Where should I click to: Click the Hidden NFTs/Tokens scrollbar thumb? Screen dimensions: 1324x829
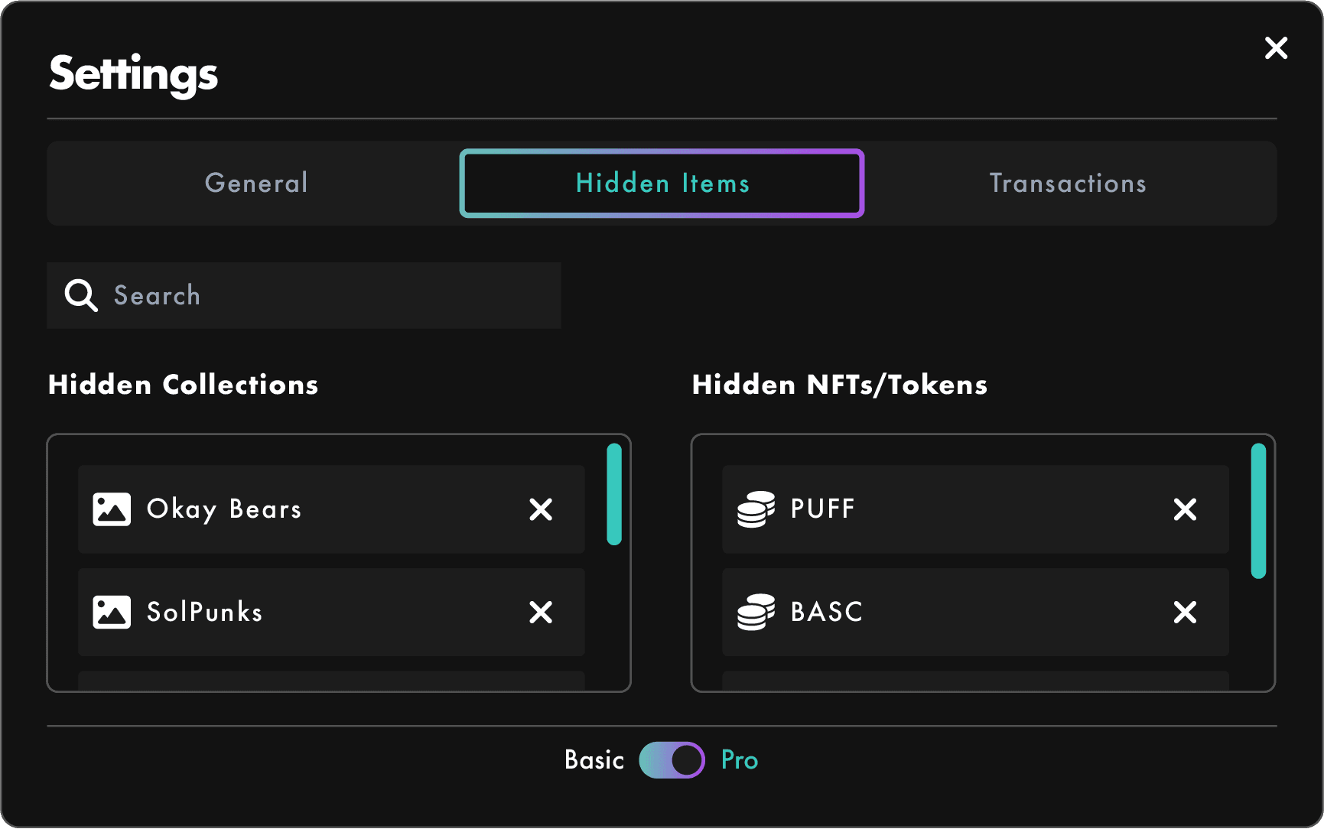click(1258, 511)
